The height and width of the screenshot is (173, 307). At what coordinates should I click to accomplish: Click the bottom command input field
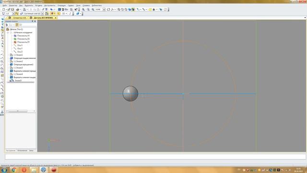(155, 157)
